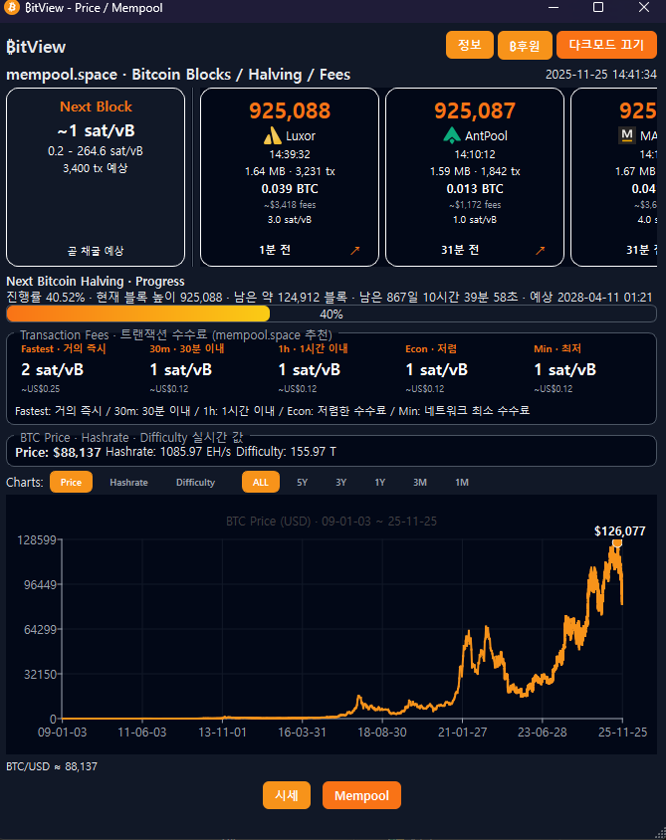This screenshot has height=840, width=666.
Task: Click the AntPool logo icon
Action: pyautogui.click(x=452, y=135)
